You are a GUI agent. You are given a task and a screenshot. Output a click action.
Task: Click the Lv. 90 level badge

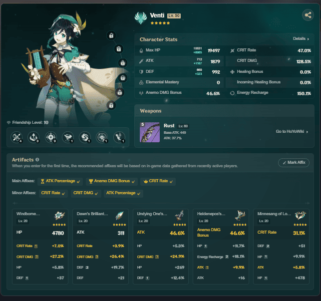(174, 16)
